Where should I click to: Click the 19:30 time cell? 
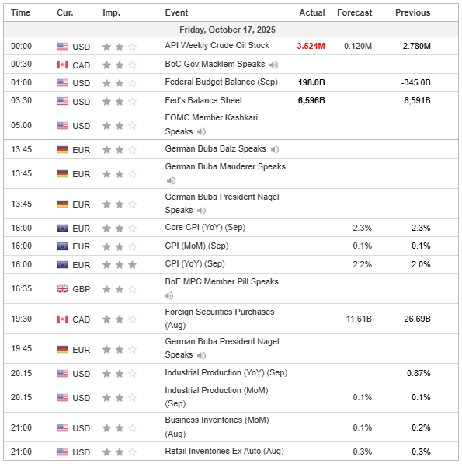point(21,319)
